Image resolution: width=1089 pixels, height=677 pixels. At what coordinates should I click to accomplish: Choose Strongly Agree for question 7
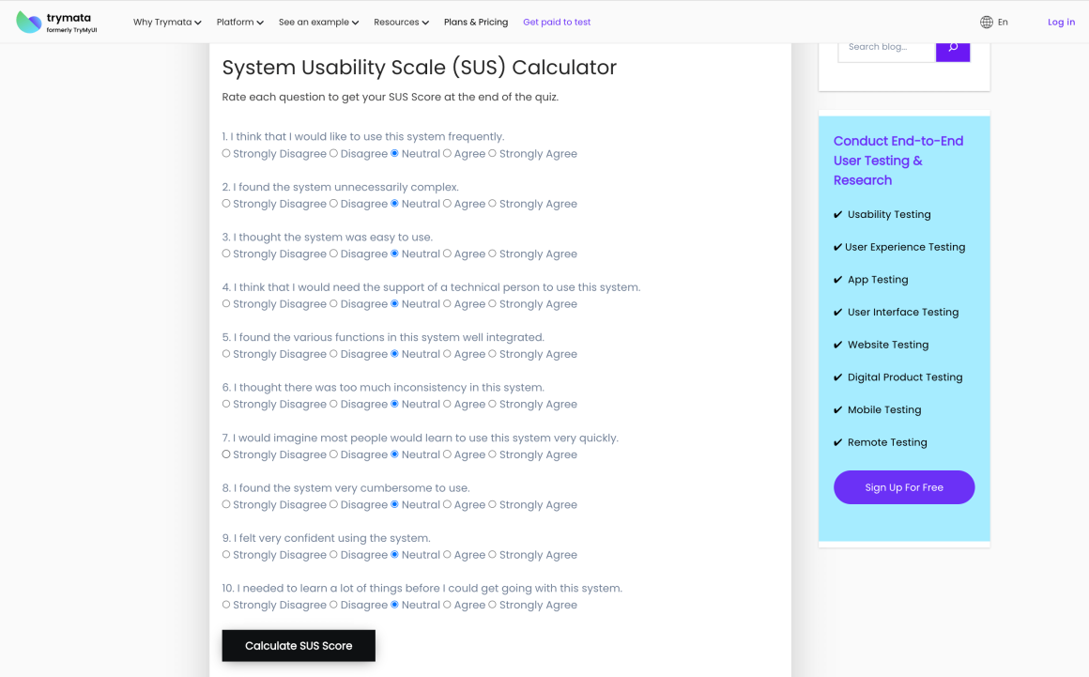(493, 454)
